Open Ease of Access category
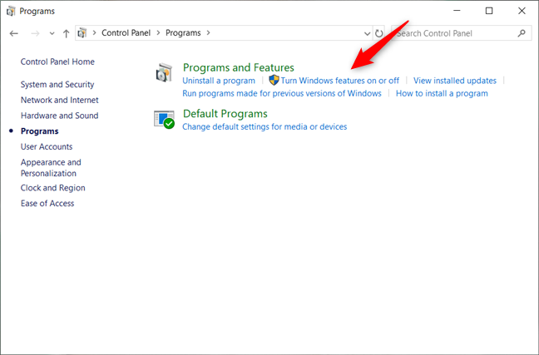This screenshot has height=355, width=539. pos(47,204)
